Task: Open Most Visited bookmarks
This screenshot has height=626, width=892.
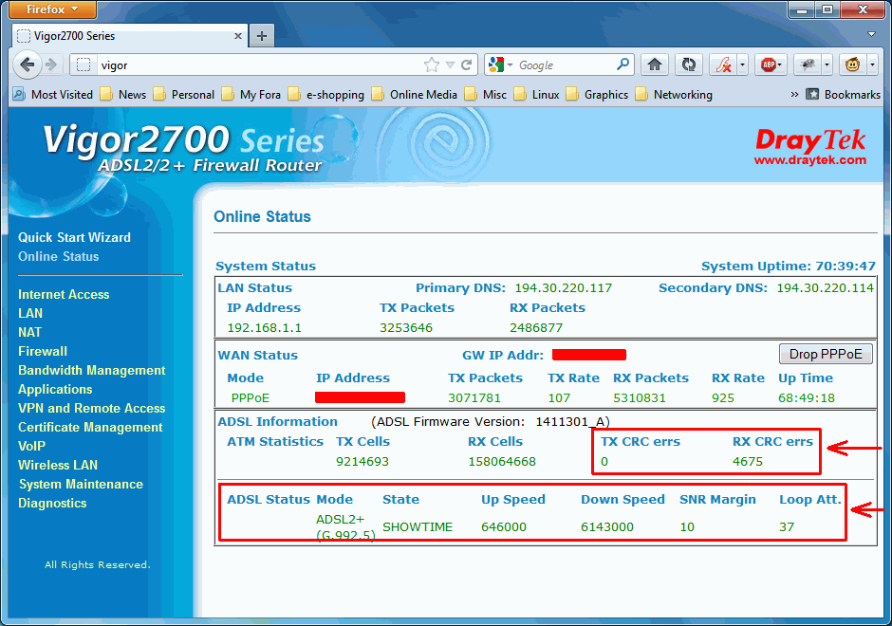Action: (53, 95)
